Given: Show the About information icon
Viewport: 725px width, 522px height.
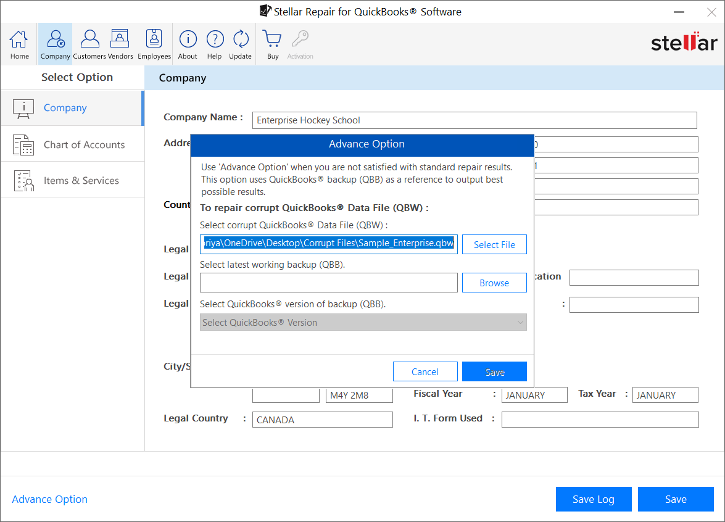Looking at the screenshot, I should [188, 44].
